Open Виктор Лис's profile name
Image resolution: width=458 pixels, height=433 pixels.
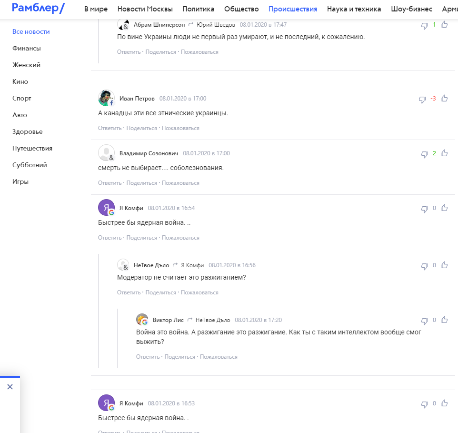(x=168, y=320)
